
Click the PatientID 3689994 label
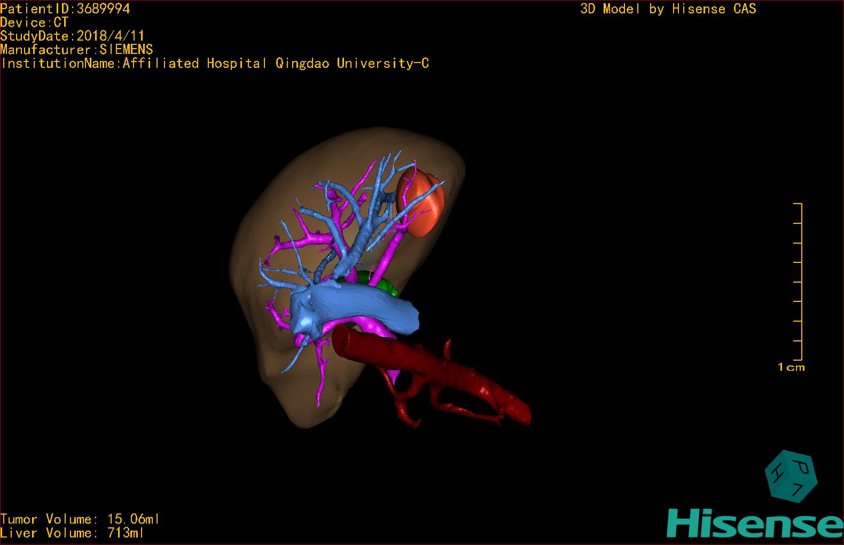pyautogui.click(x=65, y=9)
